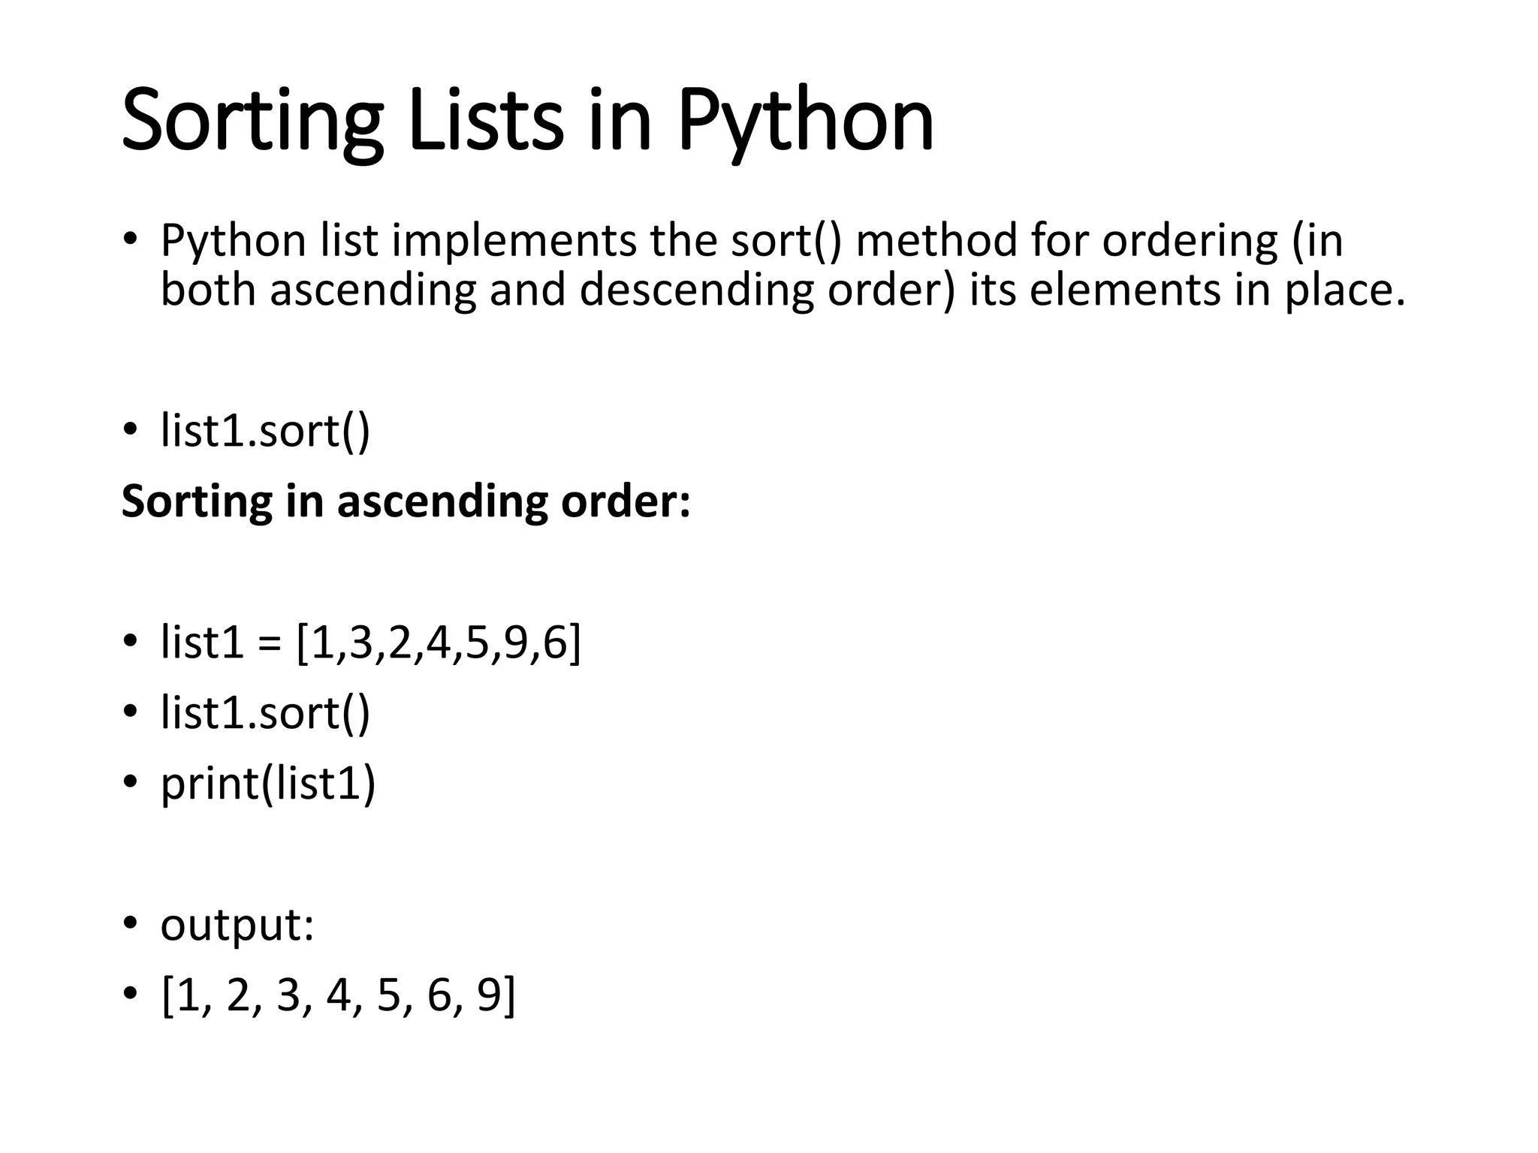The width and height of the screenshot is (1538, 1153).
Task: Click the bullet point before "output:"
Action: pyautogui.click(x=131, y=923)
